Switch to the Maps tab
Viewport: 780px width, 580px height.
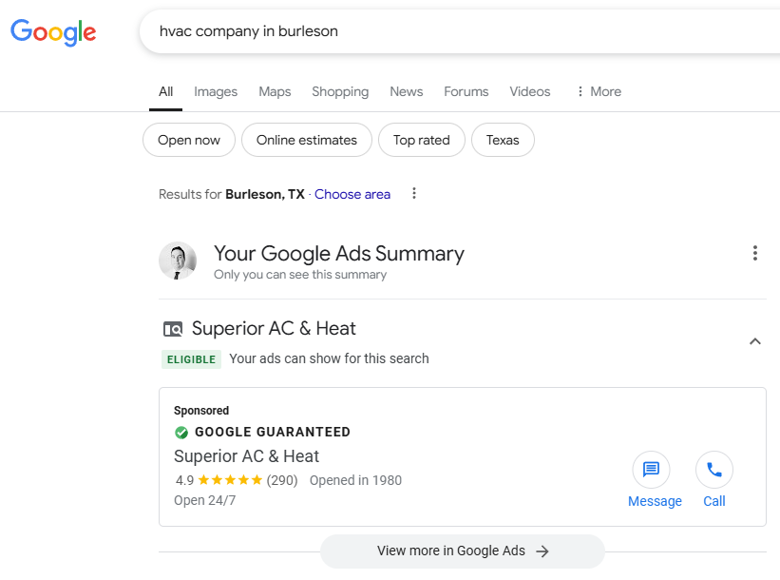pos(275,91)
